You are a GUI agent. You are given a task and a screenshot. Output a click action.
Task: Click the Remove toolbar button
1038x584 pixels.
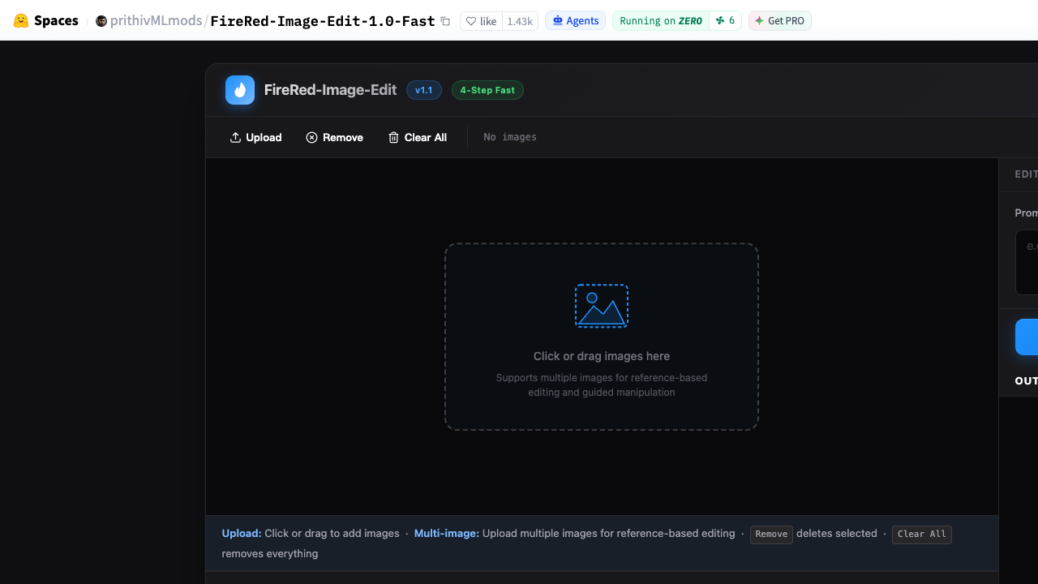[x=334, y=137]
